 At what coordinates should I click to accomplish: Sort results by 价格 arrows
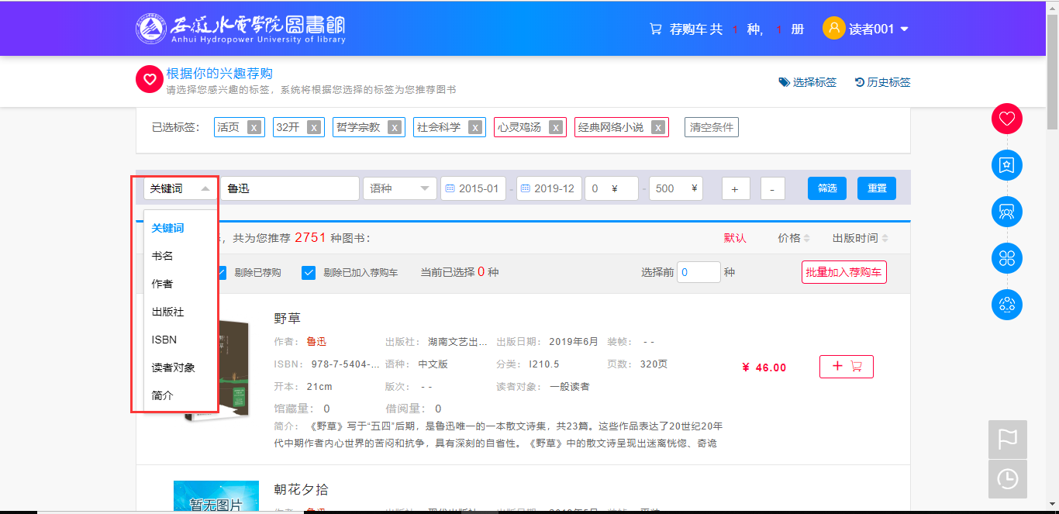click(x=794, y=238)
